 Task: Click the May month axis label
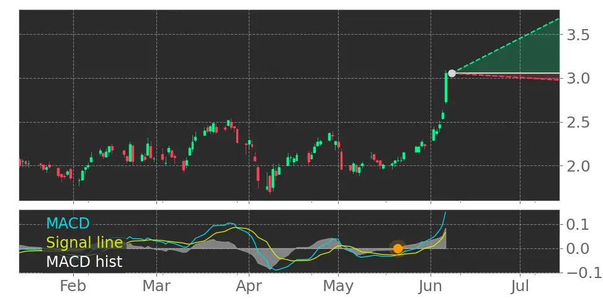(x=339, y=287)
